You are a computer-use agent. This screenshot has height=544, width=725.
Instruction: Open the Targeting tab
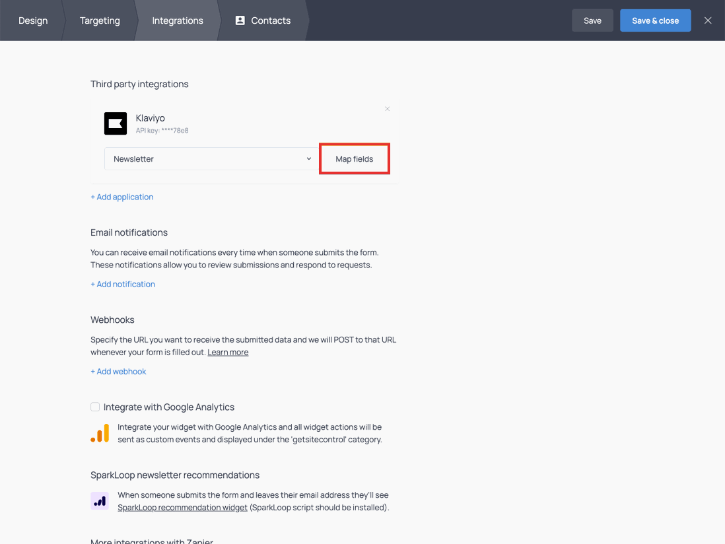(x=100, y=20)
